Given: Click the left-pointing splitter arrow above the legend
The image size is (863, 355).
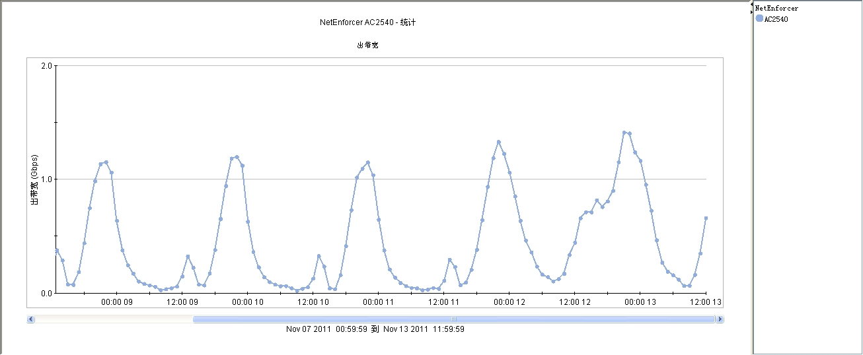Looking at the screenshot, I should (751, 5).
